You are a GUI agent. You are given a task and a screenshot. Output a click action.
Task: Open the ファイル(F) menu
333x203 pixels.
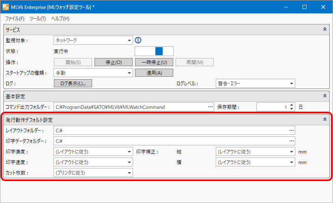[x=15, y=19]
